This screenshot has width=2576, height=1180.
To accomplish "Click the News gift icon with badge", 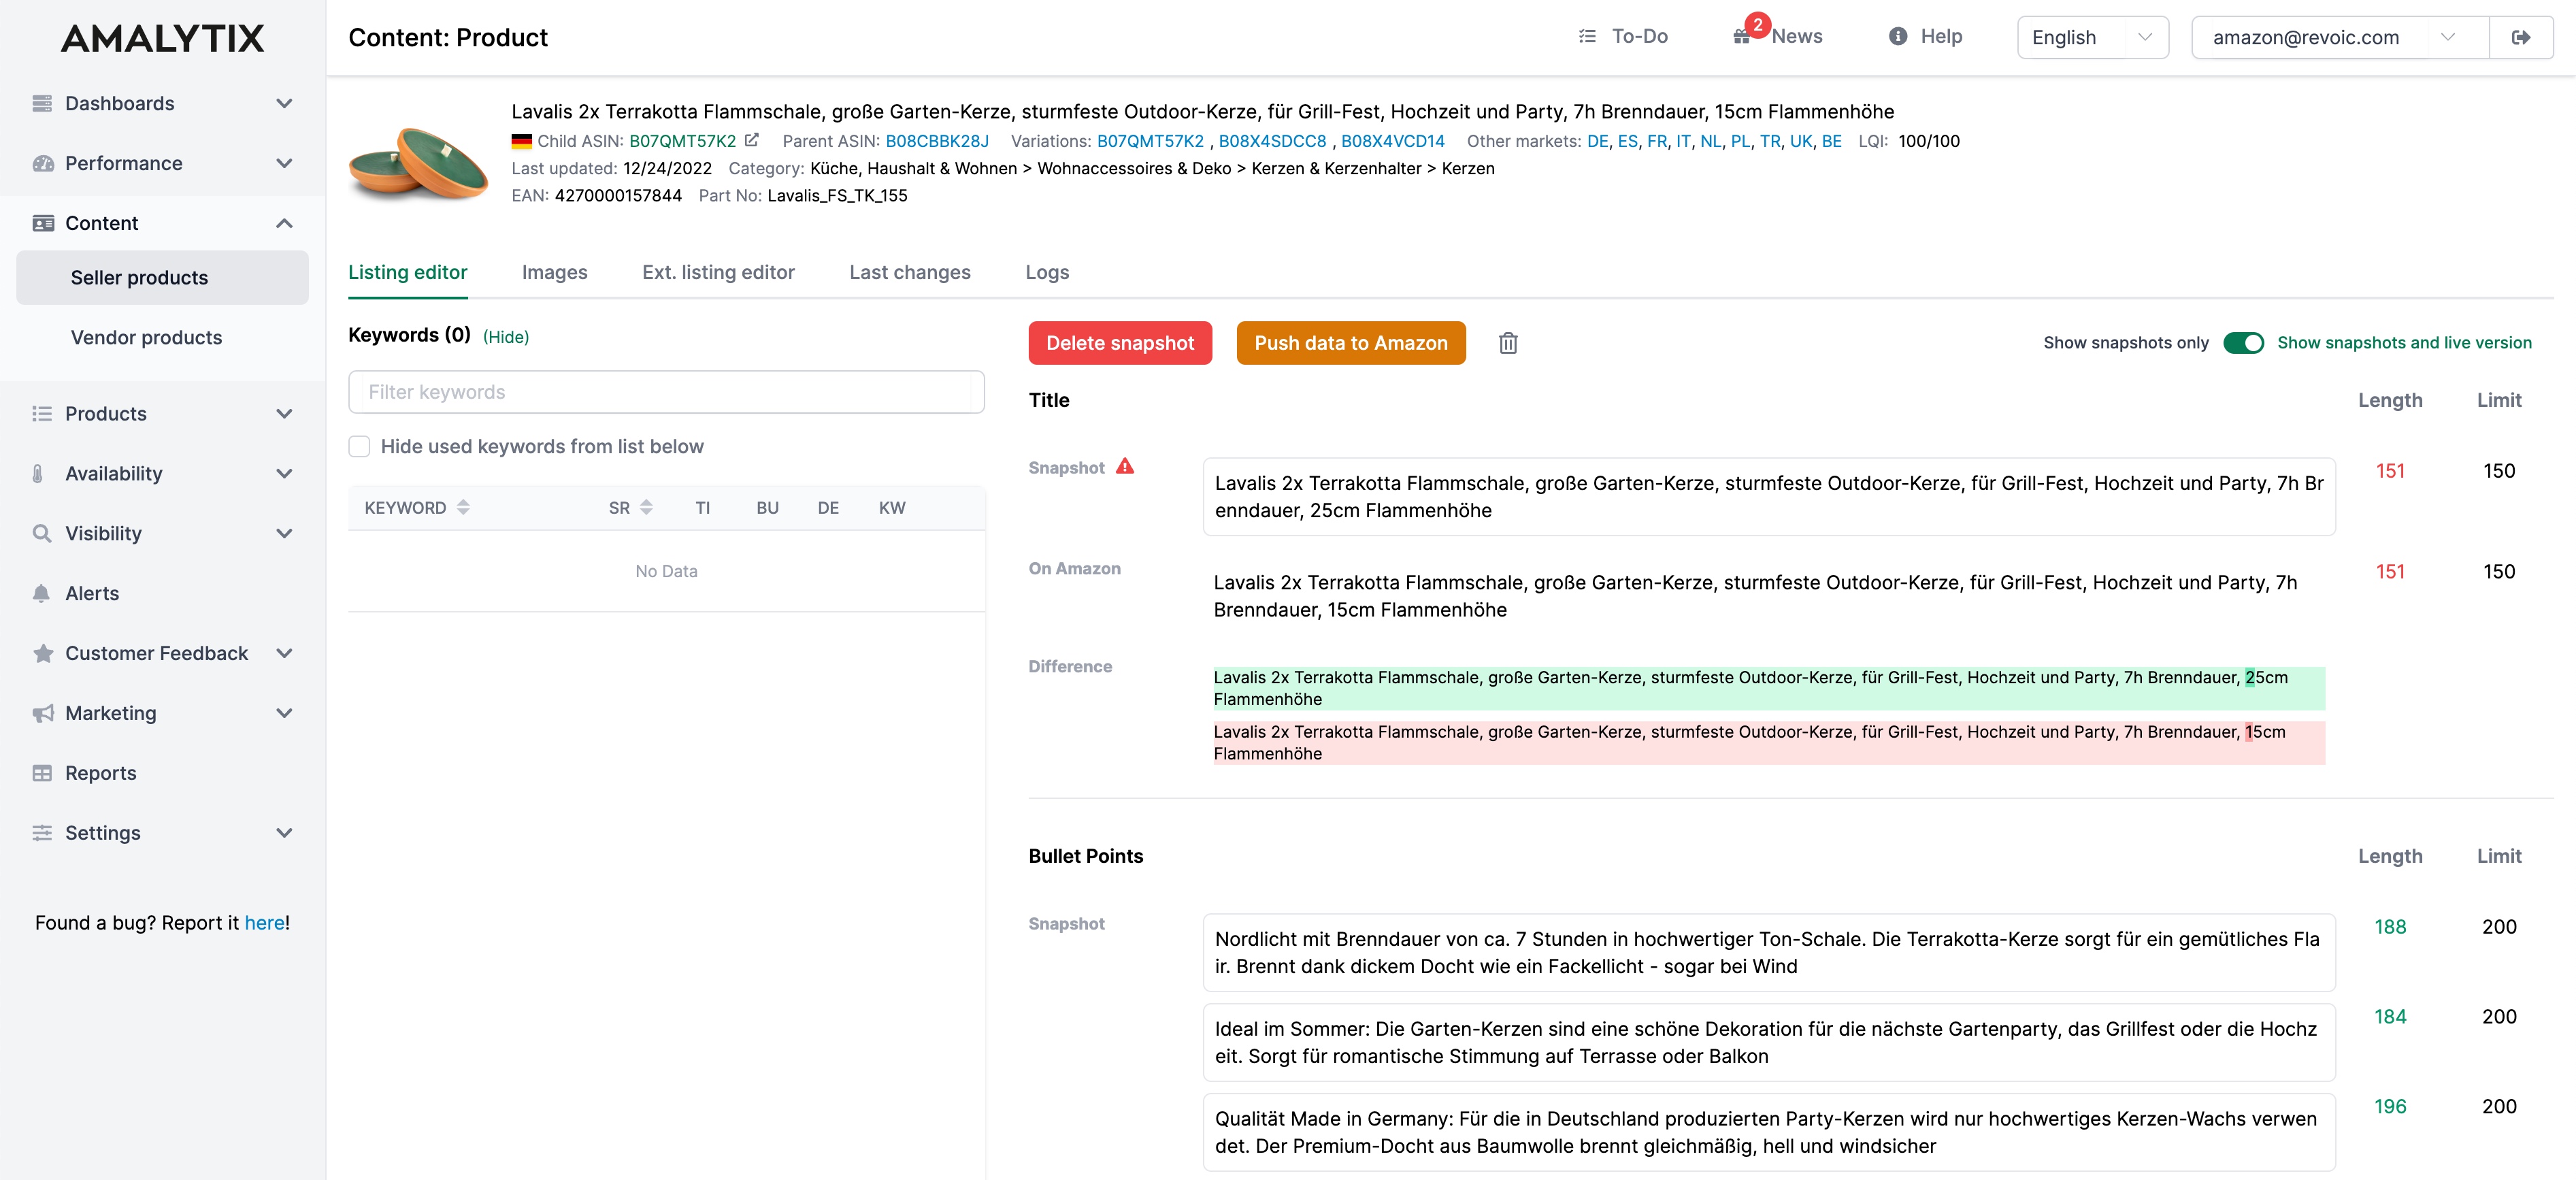I will [x=1743, y=36].
